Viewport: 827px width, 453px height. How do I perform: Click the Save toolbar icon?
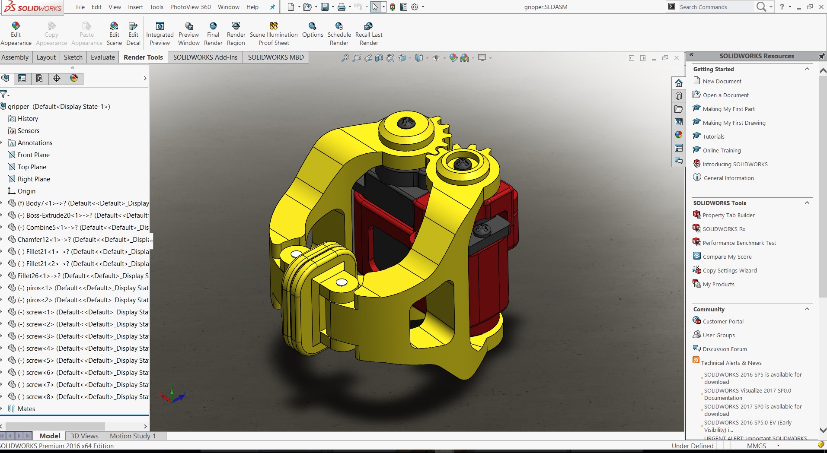(x=324, y=7)
